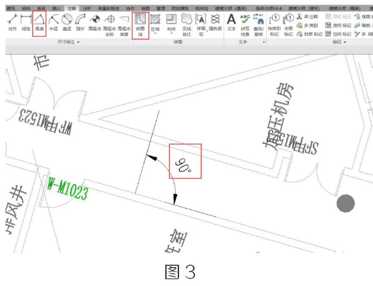This screenshot has height=286, width=373.
Task: Select Tag by Category (按类别标记)
Action: [x=274, y=25]
